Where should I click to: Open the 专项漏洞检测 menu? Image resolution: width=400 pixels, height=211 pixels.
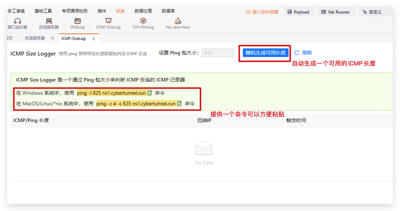pyautogui.click(x=74, y=11)
